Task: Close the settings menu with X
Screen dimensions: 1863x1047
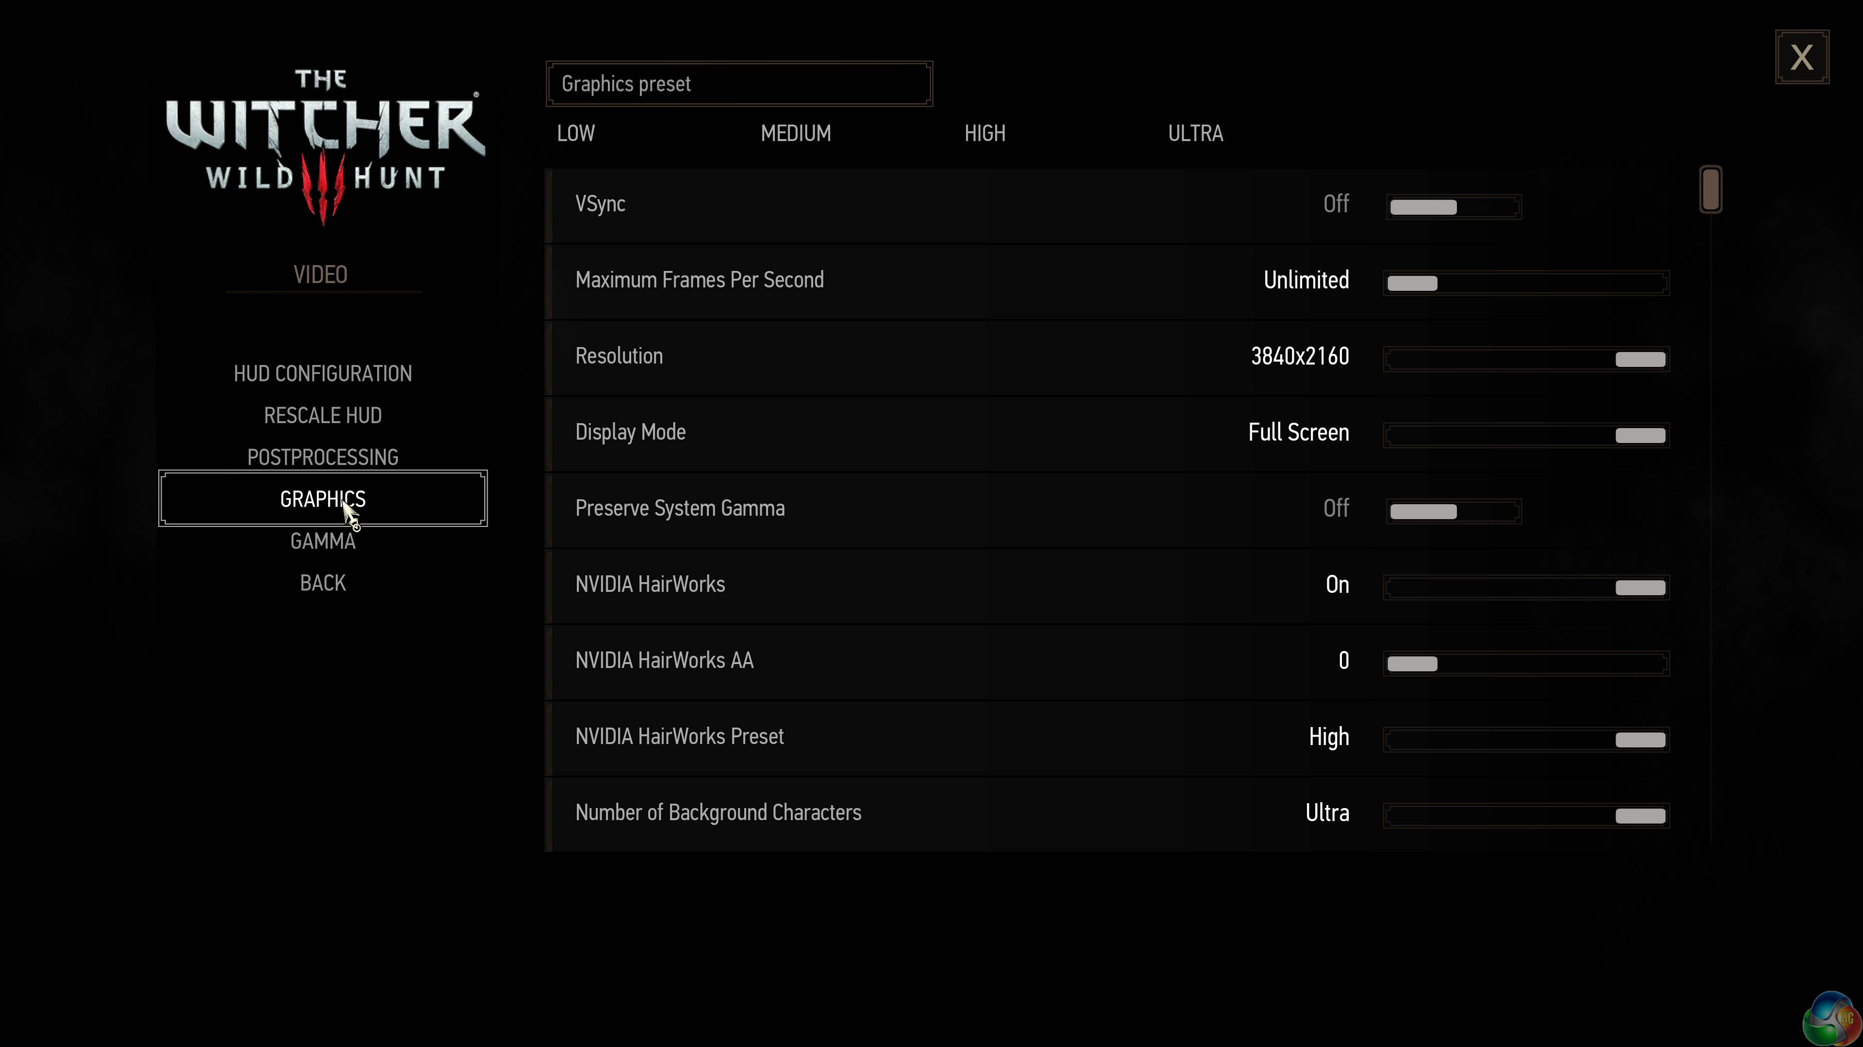Action: click(1801, 57)
